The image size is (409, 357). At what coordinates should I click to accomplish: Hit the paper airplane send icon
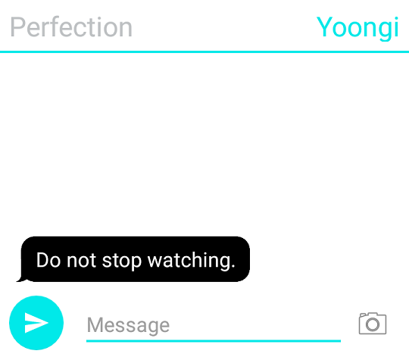coord(36,323)
